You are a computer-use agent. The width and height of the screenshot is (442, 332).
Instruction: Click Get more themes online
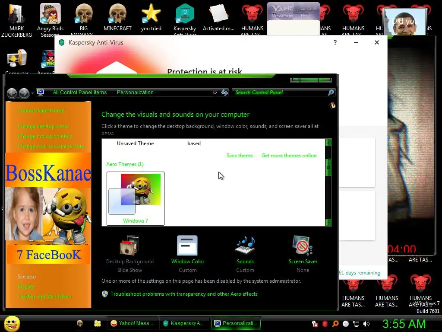click(x=289, y=156)
